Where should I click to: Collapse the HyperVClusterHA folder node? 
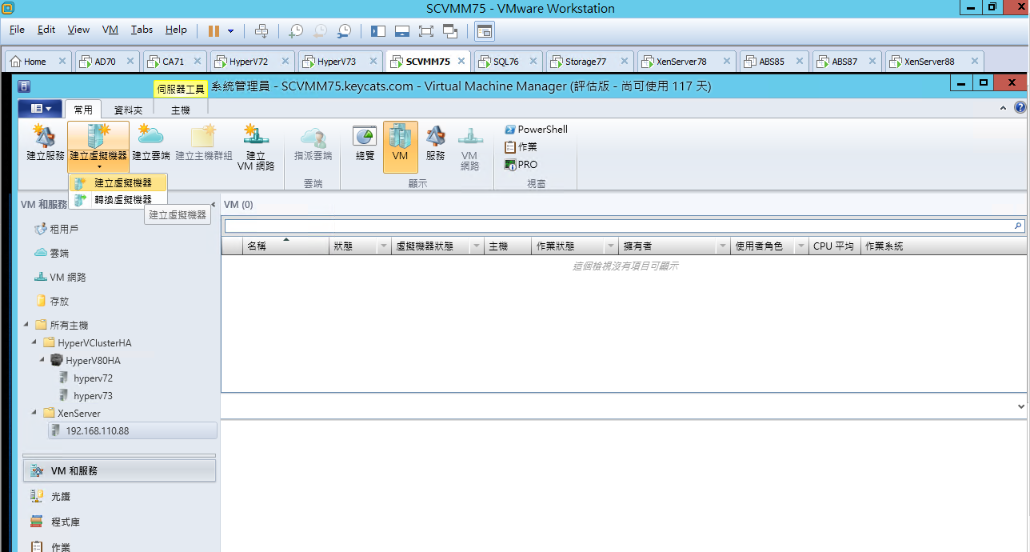tap(34, 342)
